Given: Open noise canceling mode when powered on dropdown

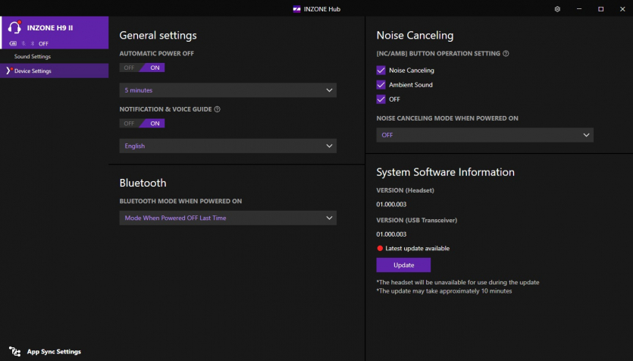Looking at the screenshot, I should [x=484, y=135].
